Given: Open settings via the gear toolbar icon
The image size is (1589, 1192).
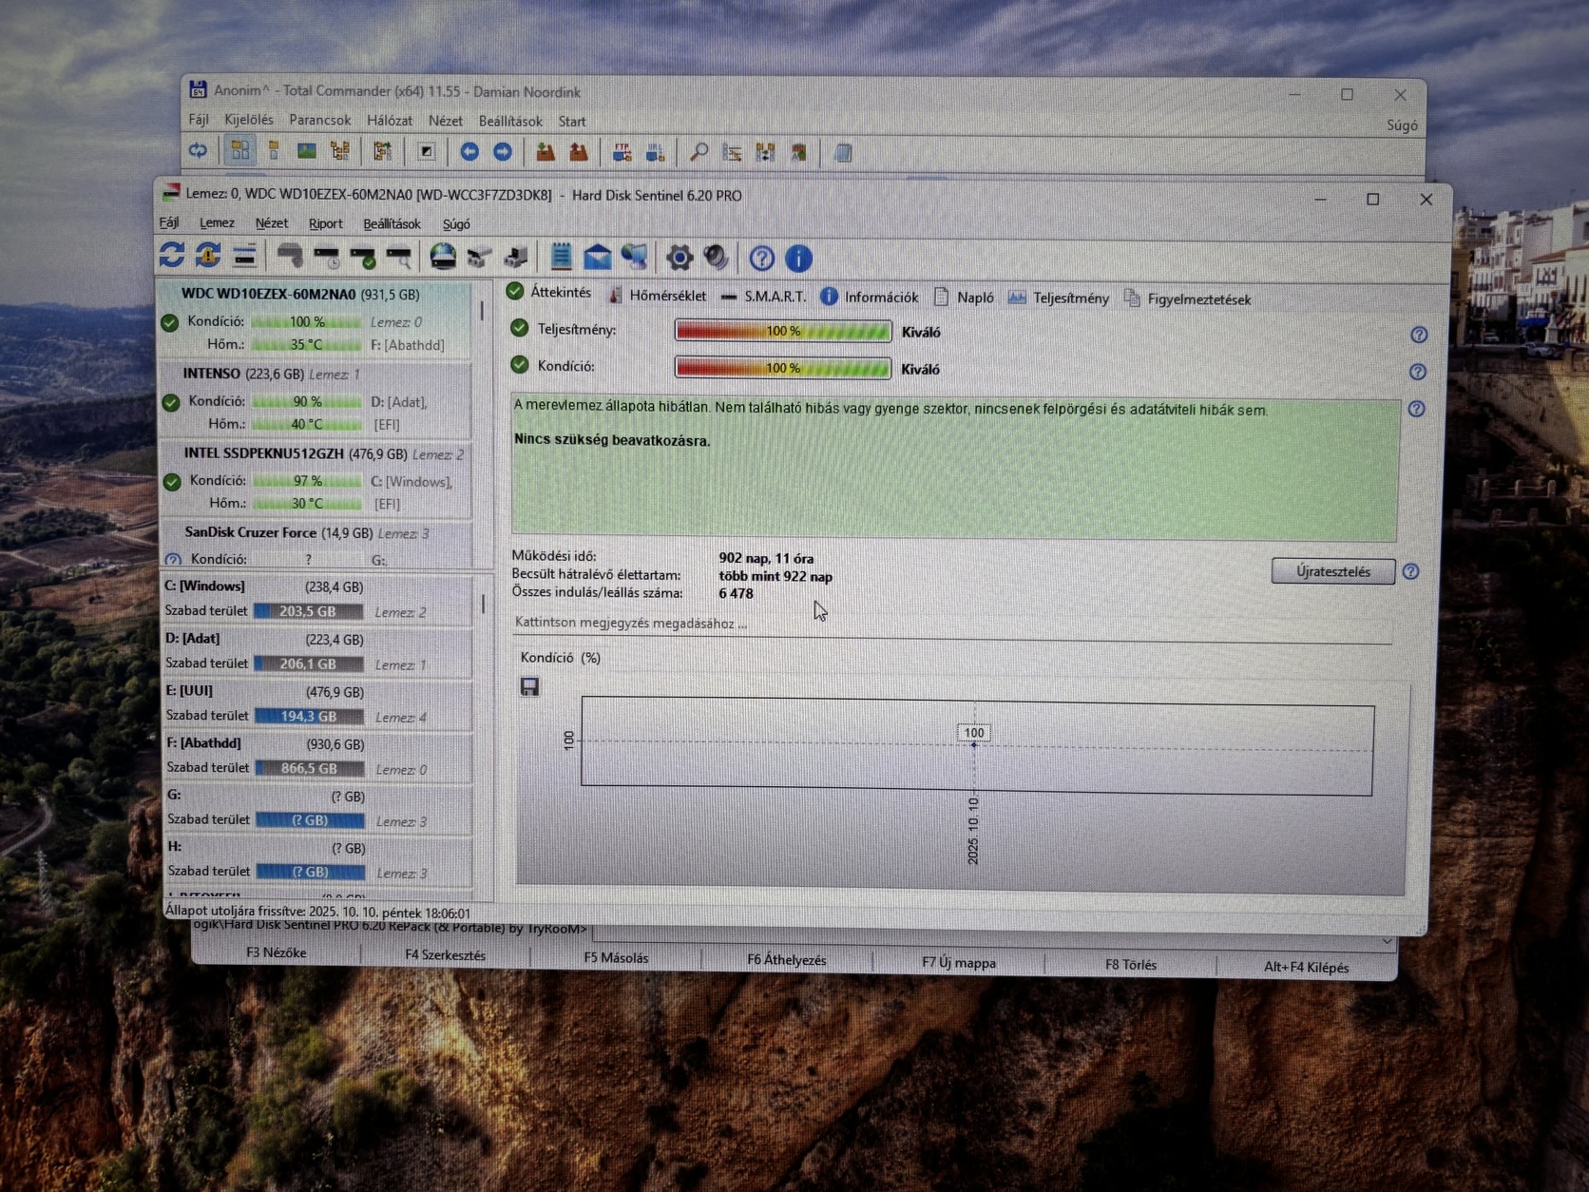Looking at the screenshot, I should point(679,258).
